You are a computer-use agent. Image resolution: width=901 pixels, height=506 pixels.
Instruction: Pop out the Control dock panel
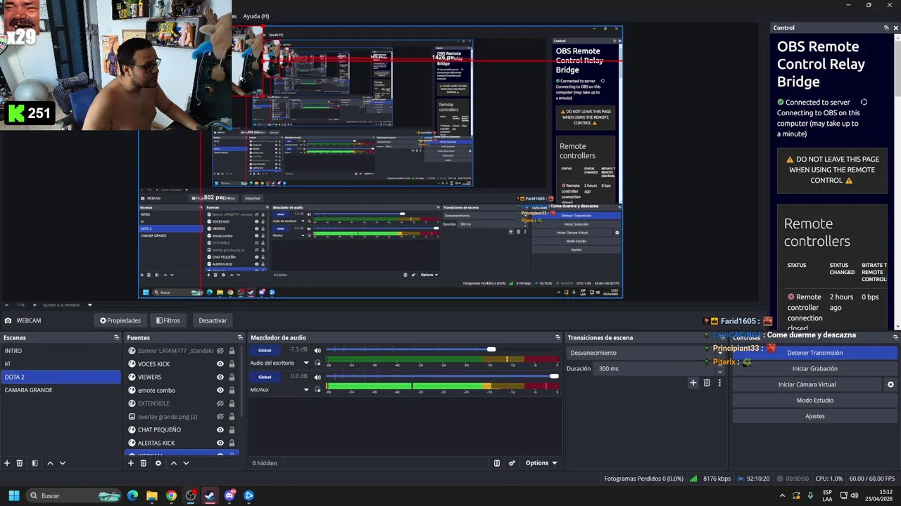pos(886,28)
